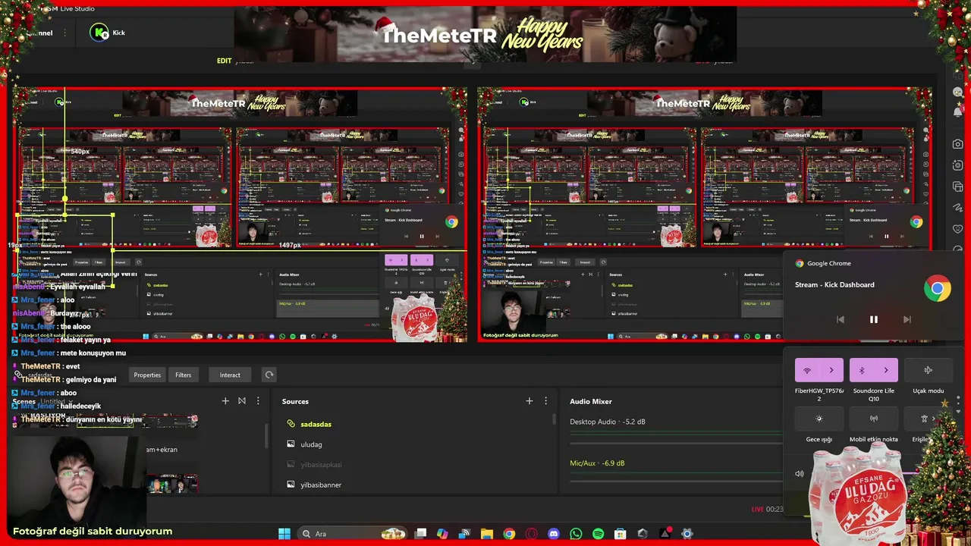
Task: Open scene transition settings icon in Scenes
Action: point(242,401)
